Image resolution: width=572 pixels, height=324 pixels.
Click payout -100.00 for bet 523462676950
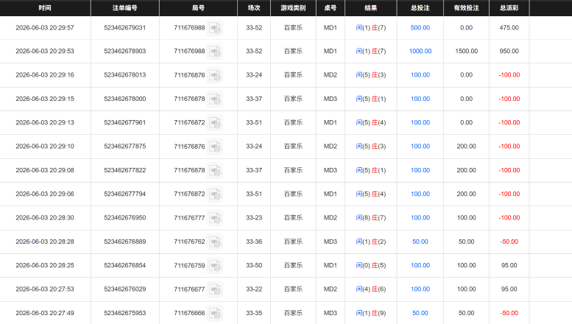click(x=509, y=218)
